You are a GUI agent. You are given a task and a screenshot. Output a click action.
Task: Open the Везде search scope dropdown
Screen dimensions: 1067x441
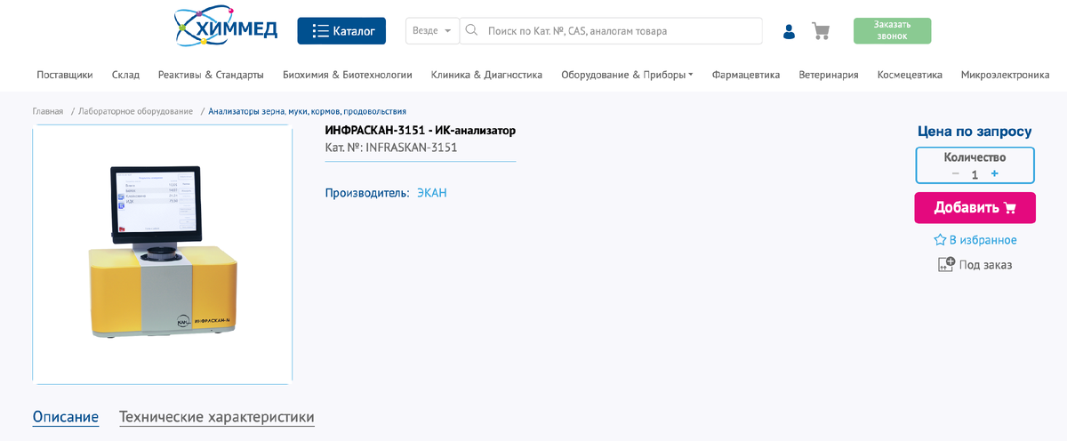[x=432, y=31]
